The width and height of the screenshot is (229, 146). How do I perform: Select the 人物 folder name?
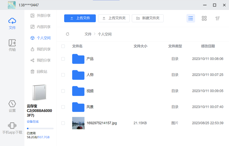90,75
